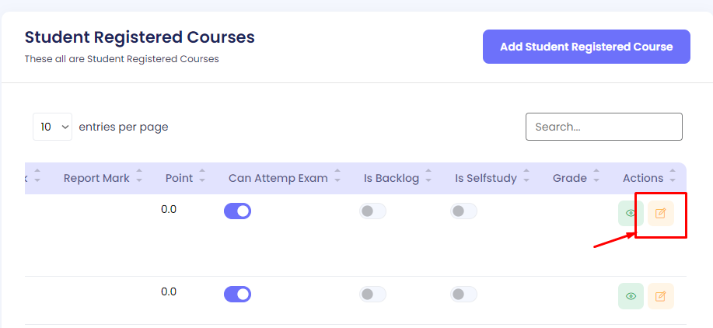The height and width of the screenshot is (328, 713).
Task: Focus the Search input field
Action: click(x=603, y=127)
